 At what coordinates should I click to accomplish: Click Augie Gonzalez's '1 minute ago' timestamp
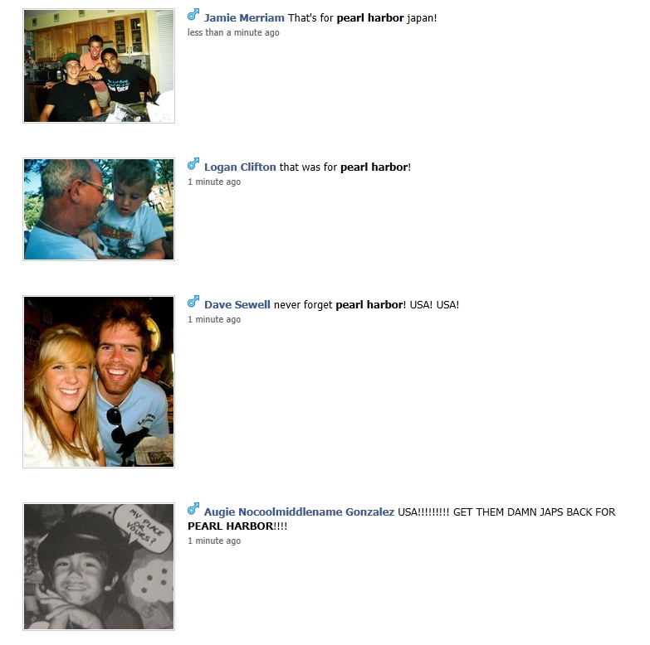pyautogui.click(x=214, y=541)
